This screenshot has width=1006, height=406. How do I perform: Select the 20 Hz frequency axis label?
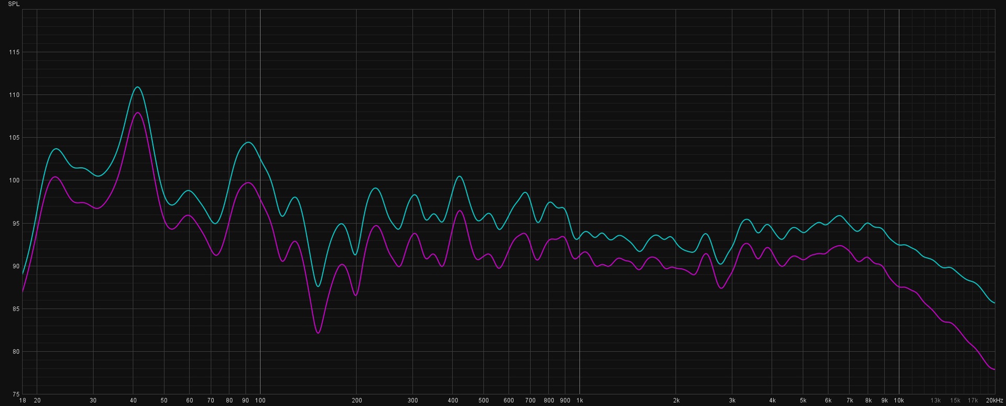tap(37, 401)
